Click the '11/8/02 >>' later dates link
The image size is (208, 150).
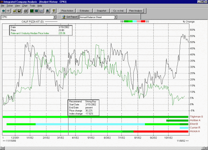tap(183, 141)
